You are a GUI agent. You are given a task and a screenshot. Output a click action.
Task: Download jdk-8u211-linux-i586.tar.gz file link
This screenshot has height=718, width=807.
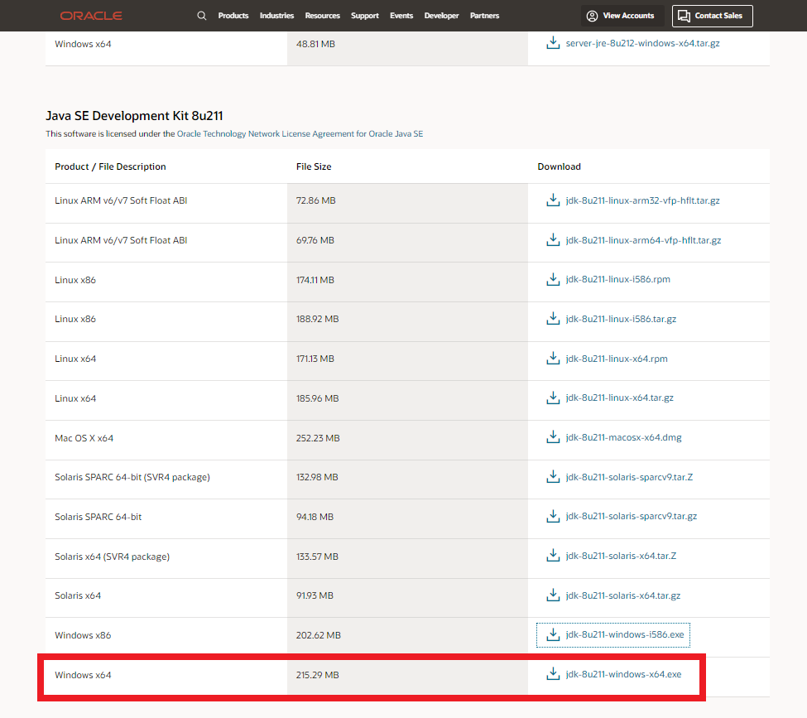pos(622,319)
